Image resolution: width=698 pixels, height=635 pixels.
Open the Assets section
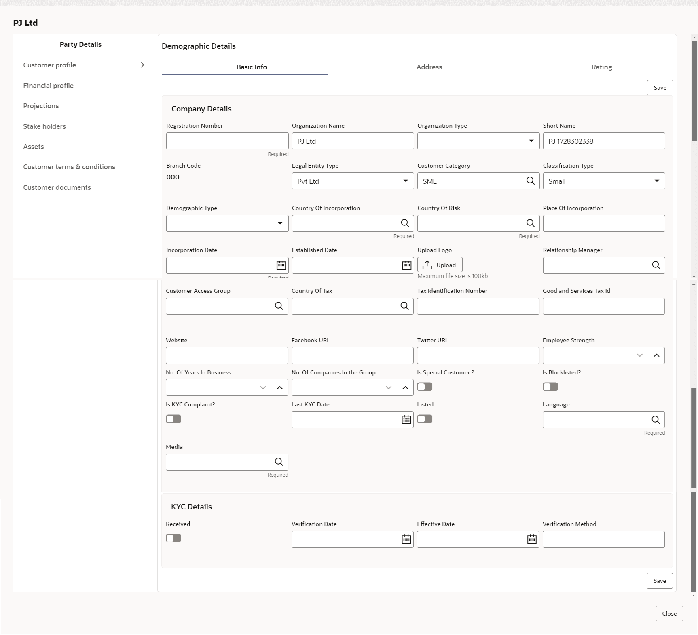pyautogui.click(x=34, y=147)
